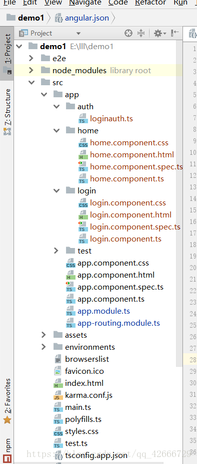
Task: Click the collapse all icon
Action: coord(141,33)
